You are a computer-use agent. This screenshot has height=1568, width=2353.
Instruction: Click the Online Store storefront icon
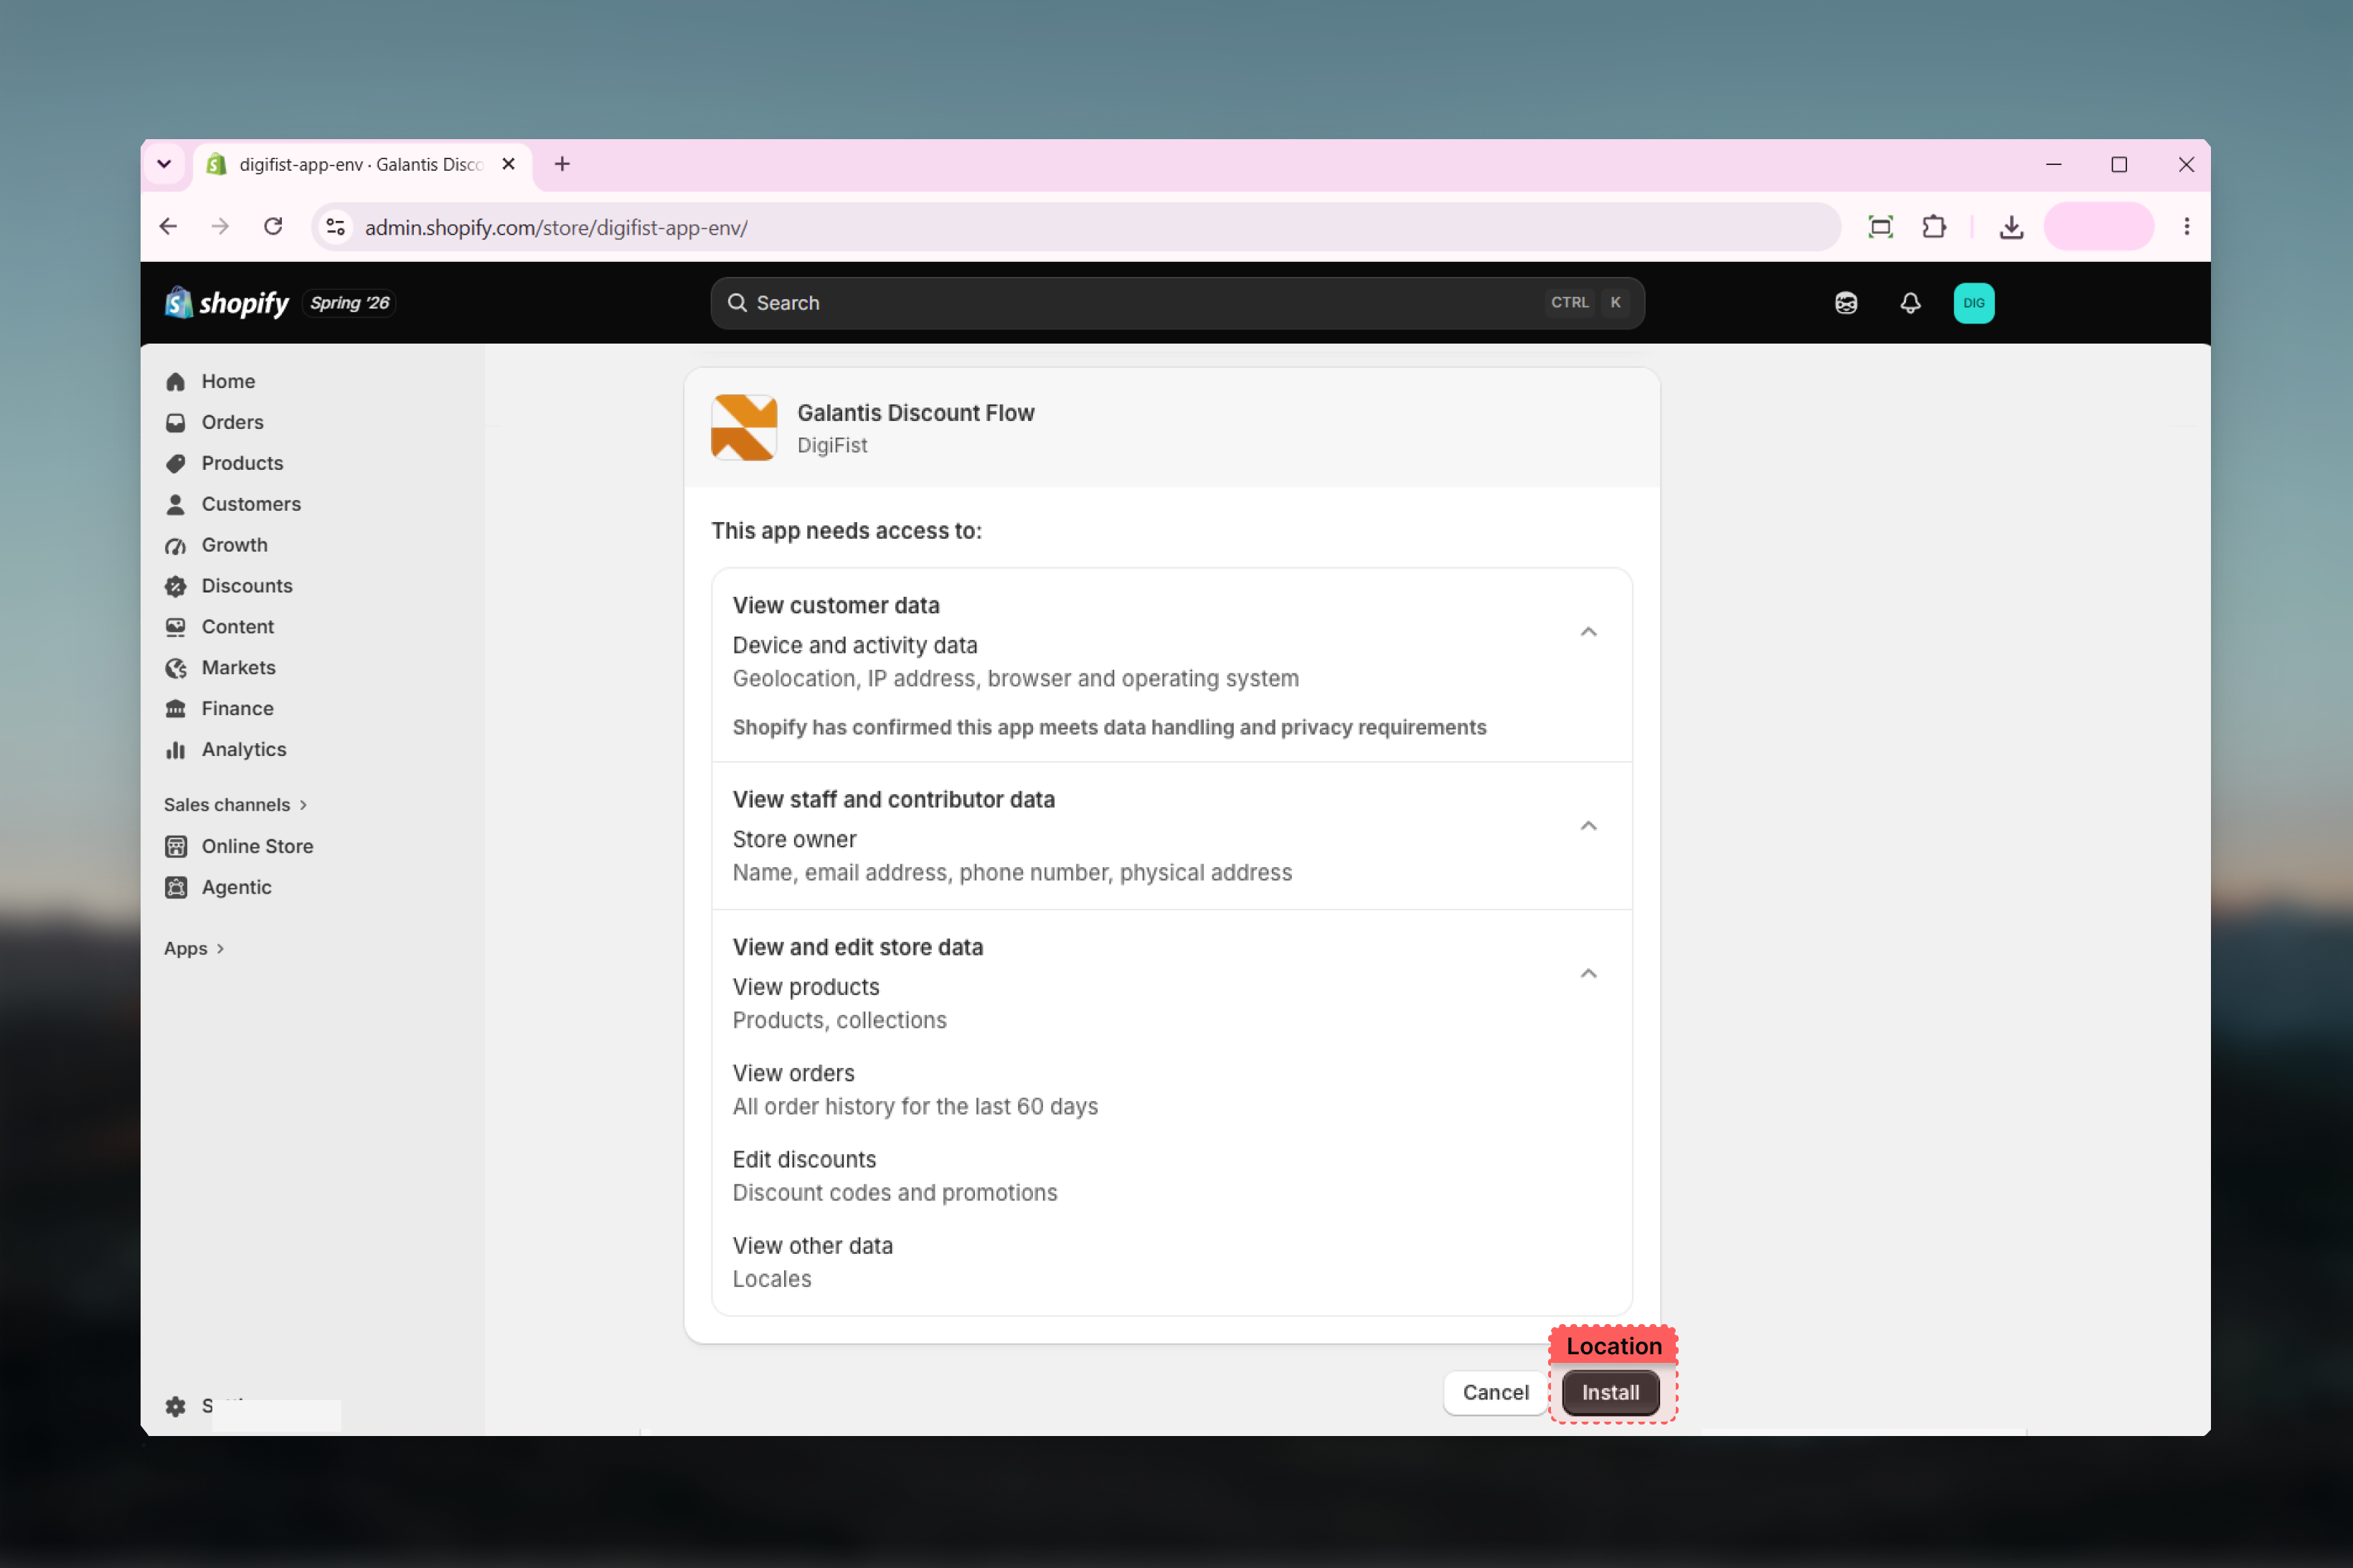click(x=176, y=846)
